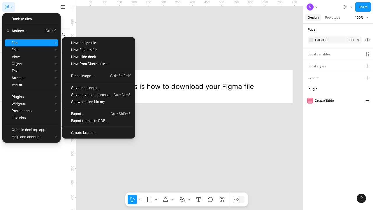Choose Export from File submenu

(x=98, y=114)
